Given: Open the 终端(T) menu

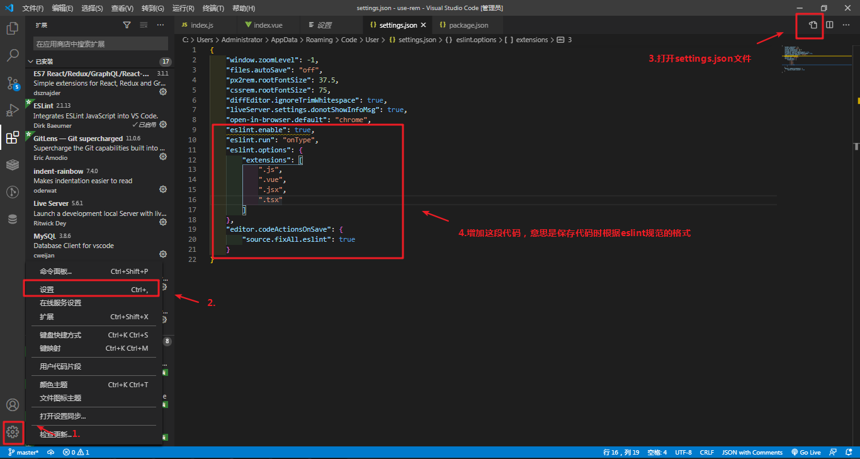Looking at the screenshot, I should [213, 8].
